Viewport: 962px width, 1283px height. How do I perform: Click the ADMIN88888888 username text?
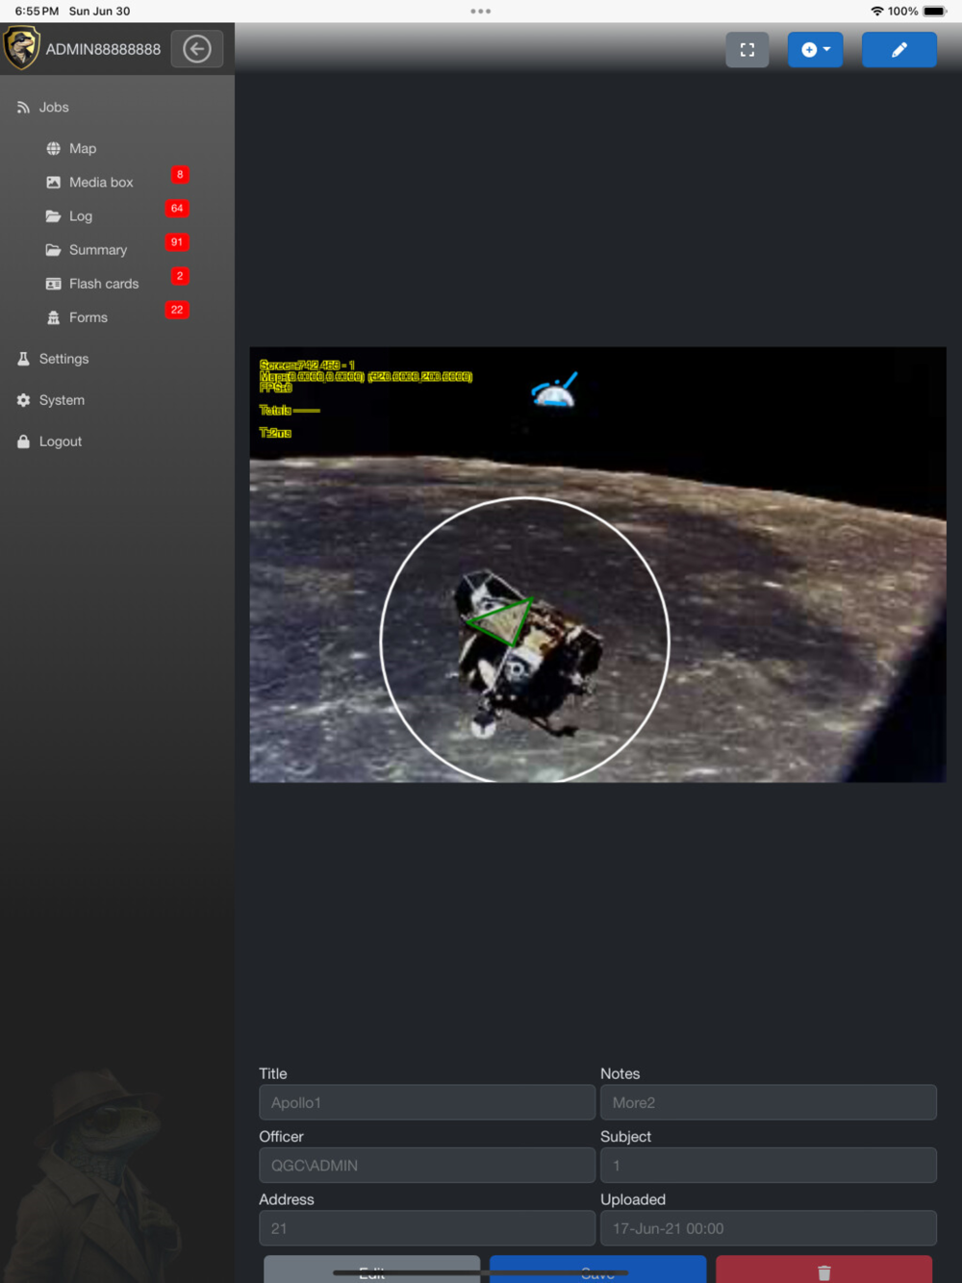[x=103, y=49]
